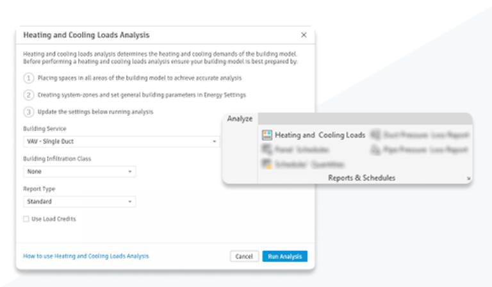492x287 pixels.
Task: Click the Heating and Cooling Loads label
Action: point(320,135)
